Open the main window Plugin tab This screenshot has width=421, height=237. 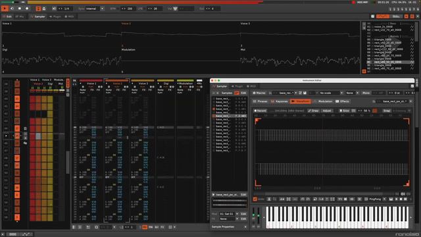click(x=55, y=16)
